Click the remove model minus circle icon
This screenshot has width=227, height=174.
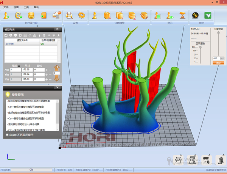(16, 35)
